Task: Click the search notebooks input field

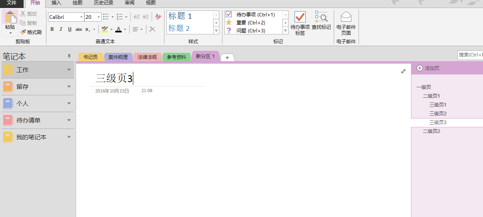Action: tap(470, 55)
